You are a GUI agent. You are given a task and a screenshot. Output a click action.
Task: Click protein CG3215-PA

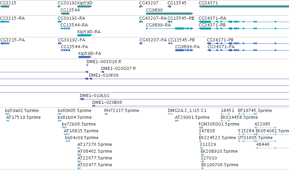13,40
